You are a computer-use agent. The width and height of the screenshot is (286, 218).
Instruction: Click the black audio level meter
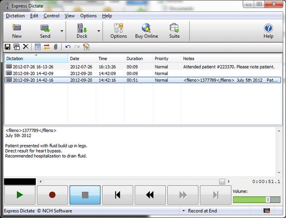(x=20, y=182)
